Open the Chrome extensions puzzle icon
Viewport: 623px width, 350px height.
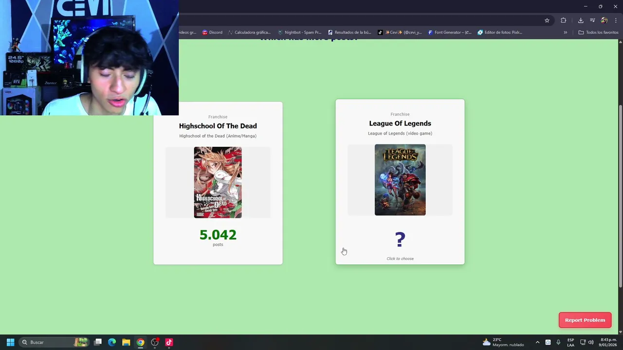click(563, 20)
